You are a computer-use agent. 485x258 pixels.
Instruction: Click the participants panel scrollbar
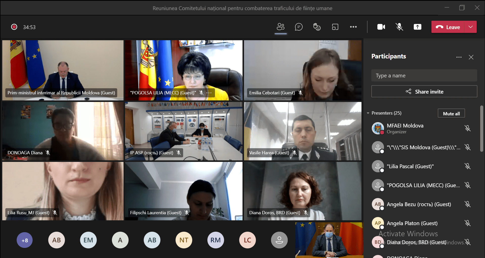[482, 129]
